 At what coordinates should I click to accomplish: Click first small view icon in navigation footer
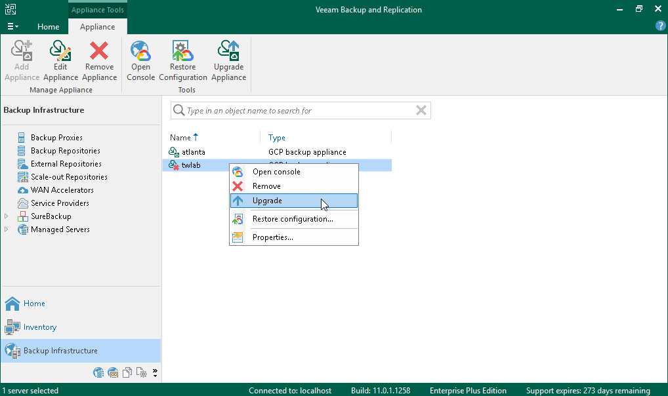click(98, 373)
